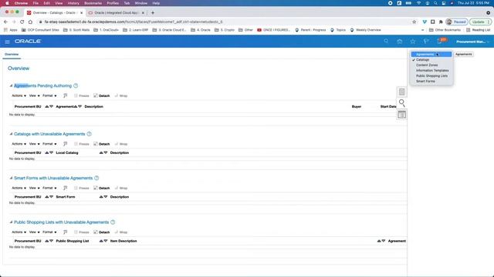Select the Overview page tab
The width and height of the screenshot is (494, 277).
pyautogui.click(x=12, y=55)
